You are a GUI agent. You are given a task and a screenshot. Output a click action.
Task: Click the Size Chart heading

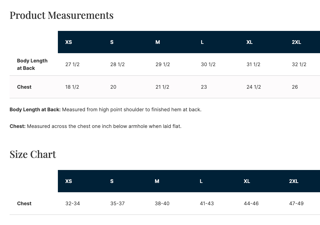tap(33, 154)
